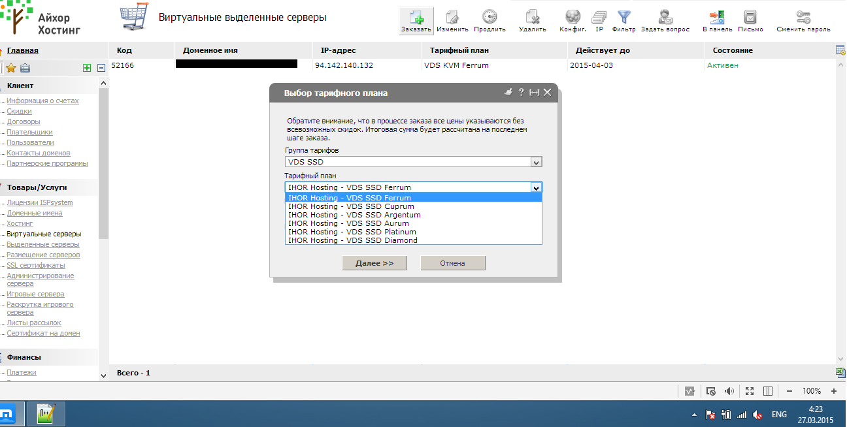Click the sidebar scroll down arrow
847x427 pixels.
click(103, 375)
